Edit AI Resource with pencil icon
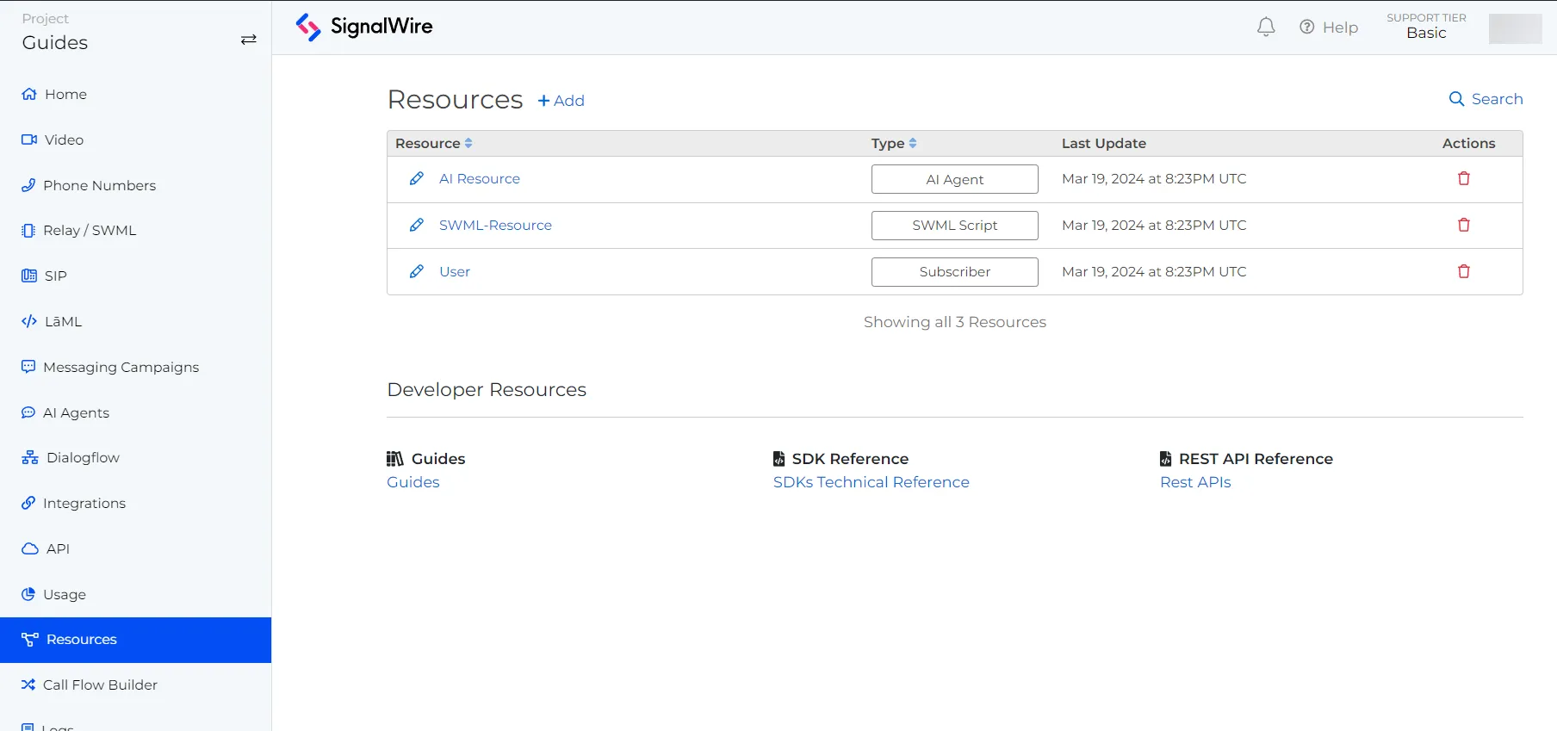1557x731 pixels. (x=417, y=178)
